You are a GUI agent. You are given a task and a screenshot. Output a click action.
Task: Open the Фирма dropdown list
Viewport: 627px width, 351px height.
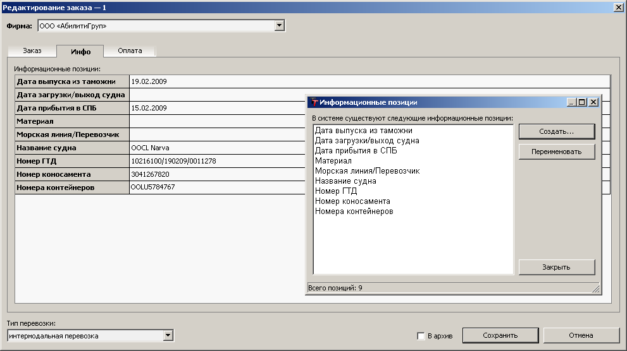279,26
